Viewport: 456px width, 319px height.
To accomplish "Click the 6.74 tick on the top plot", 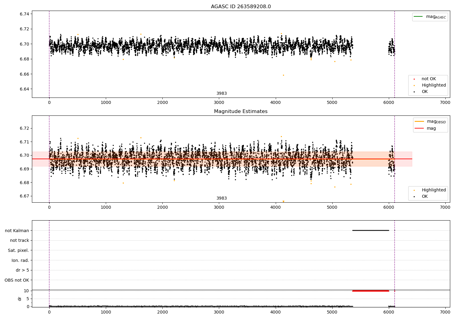I will (24, 14).
